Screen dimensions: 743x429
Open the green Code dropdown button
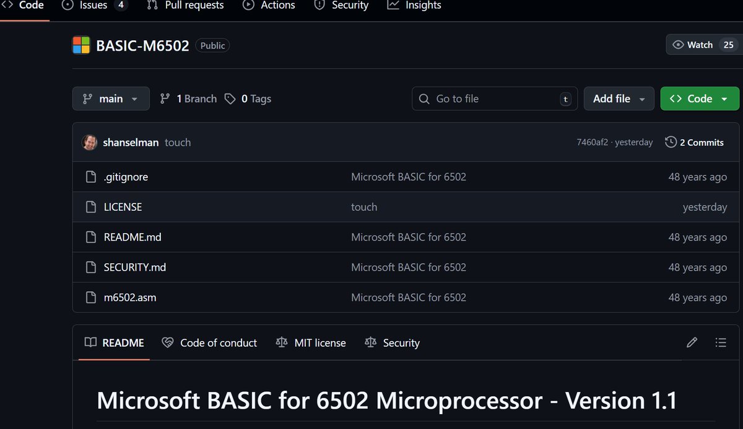point(700,99)
